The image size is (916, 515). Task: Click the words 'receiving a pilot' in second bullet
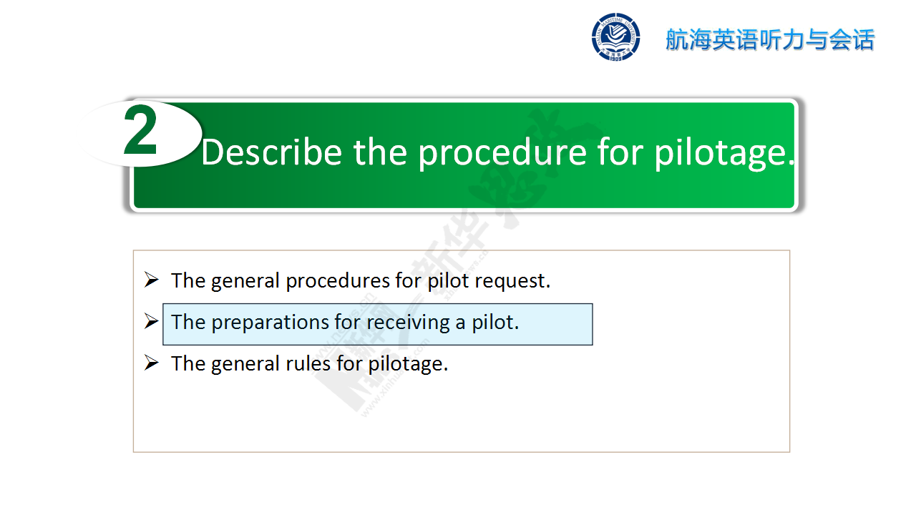click(x=443, y=322)
